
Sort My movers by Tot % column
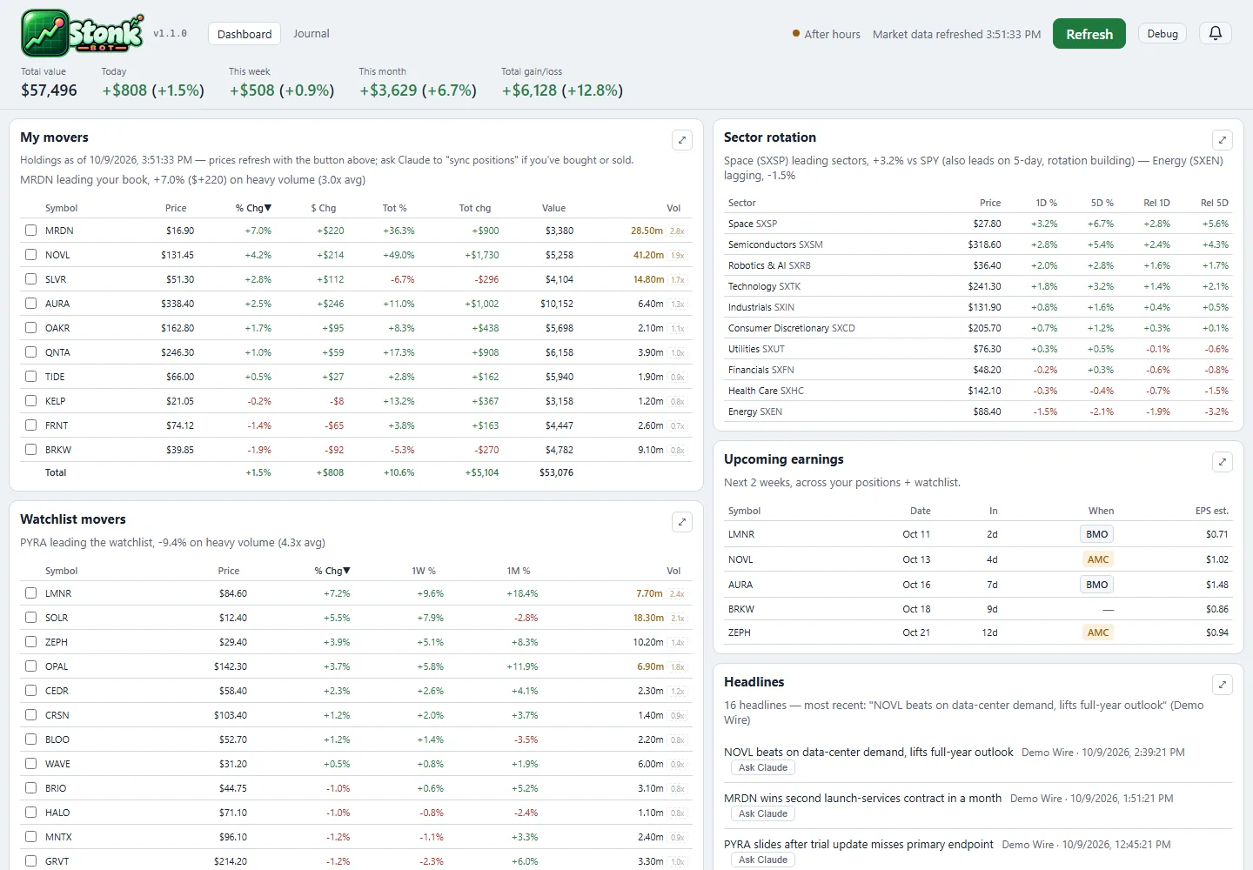[394, 208]
